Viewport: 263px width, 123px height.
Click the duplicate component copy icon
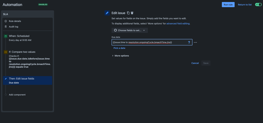point(128,13)
